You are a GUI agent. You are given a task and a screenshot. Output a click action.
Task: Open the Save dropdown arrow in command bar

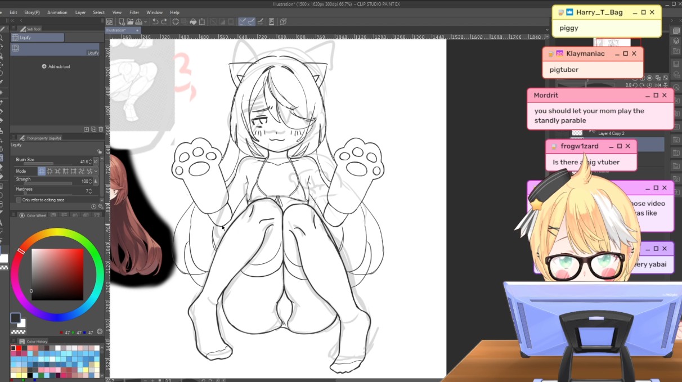coord(145,21)
